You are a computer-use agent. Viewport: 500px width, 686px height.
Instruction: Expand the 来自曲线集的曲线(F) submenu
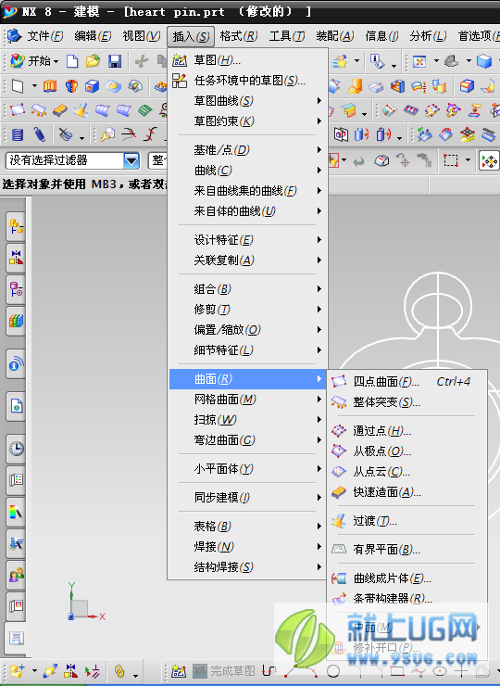point(247,190)
